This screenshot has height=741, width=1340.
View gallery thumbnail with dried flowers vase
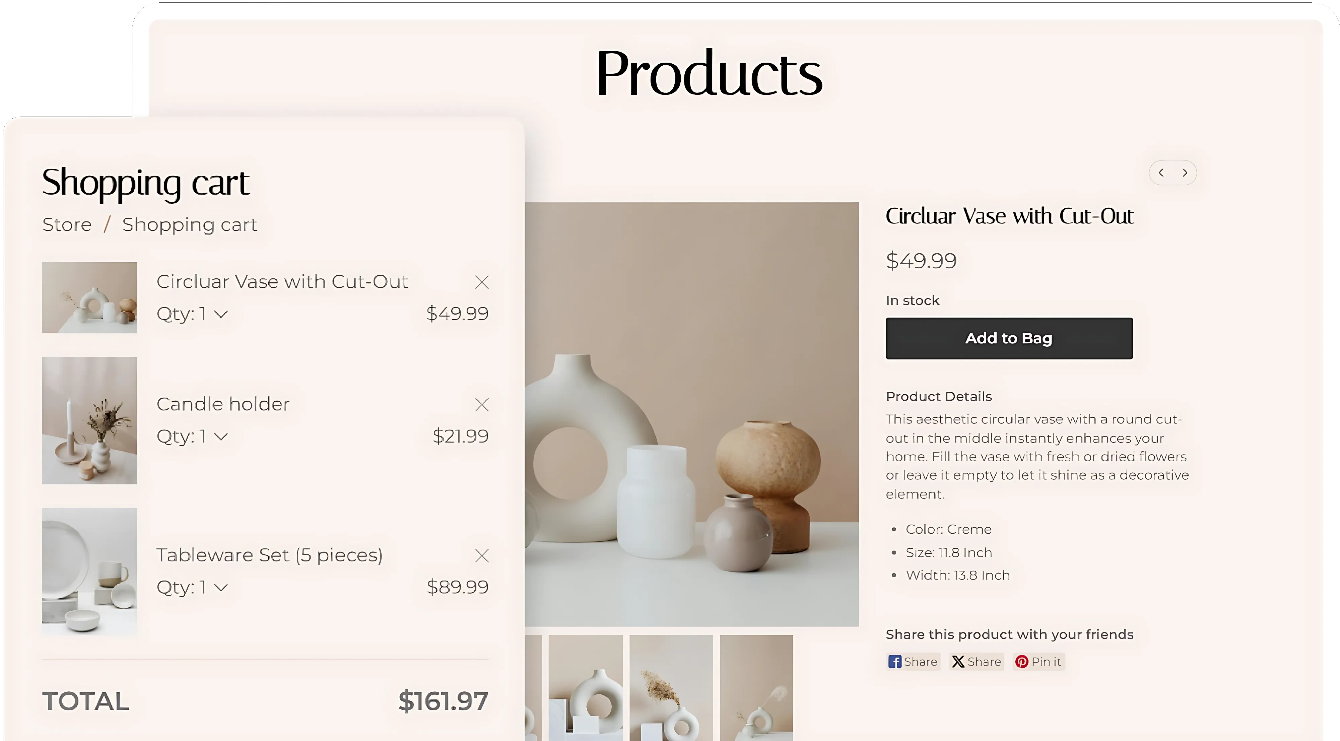(671, 687)
